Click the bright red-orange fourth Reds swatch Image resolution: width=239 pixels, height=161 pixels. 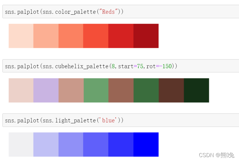tap(96, 36)
